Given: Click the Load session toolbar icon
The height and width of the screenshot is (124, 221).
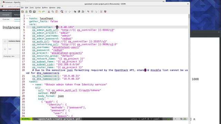Looking at the screenshot, I should pos(75,11).
